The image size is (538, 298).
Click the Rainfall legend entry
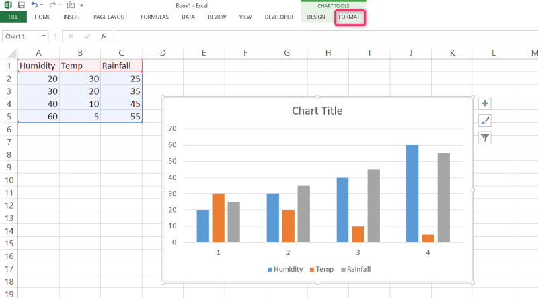356,269
